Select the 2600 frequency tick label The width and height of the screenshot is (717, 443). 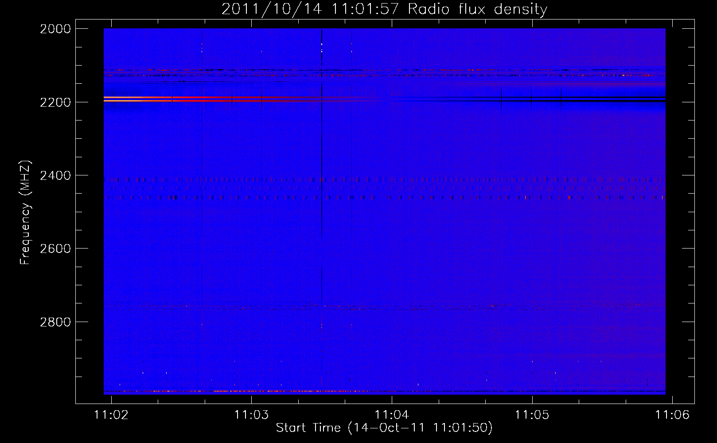[55, 249]
